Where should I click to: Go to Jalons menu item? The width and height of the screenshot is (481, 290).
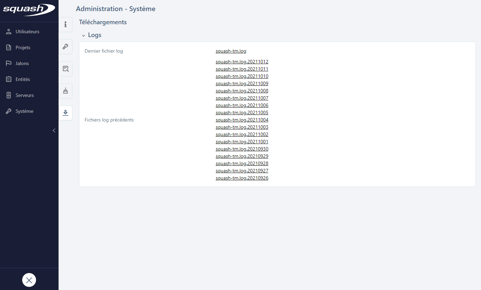click(x=22, y=63)
